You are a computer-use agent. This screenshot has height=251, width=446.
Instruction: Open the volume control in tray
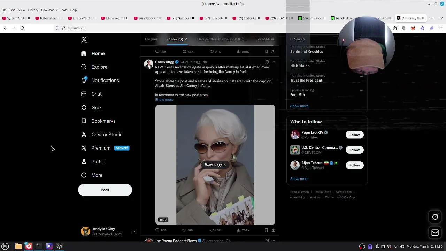tap(402, 246)
